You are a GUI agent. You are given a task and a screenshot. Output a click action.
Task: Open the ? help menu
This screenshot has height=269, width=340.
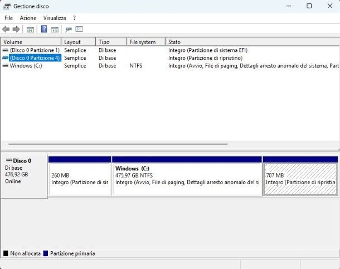tap(74, 18)
